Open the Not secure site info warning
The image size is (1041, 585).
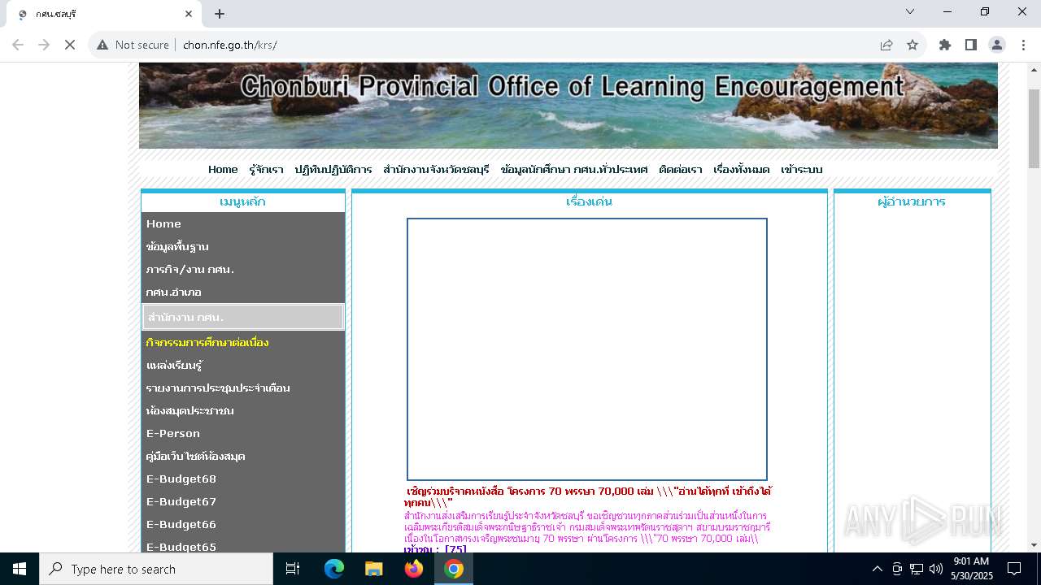coord(133,45)
